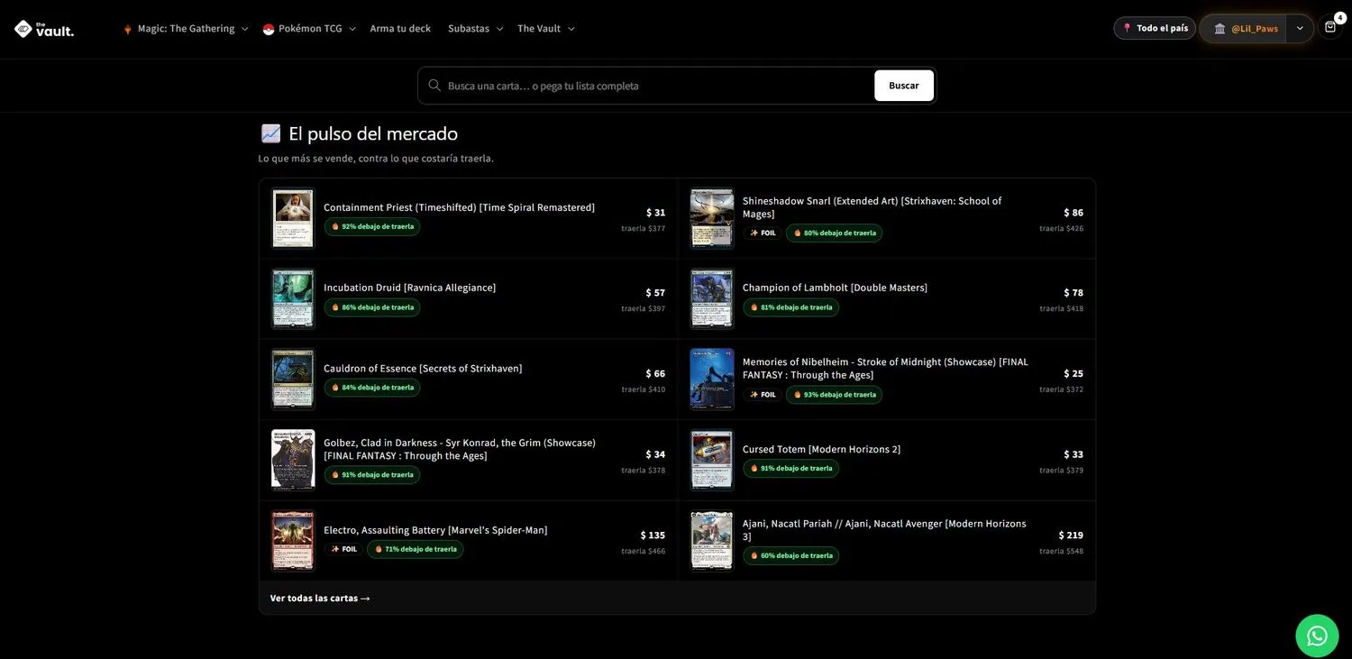Click Ajani, Nacatl Pariah title
Screen dimensions: 1352x659
[884, 530]
